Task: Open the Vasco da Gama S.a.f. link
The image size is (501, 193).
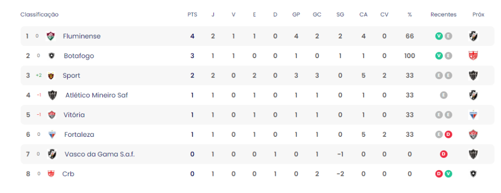Action: point(100,154)
